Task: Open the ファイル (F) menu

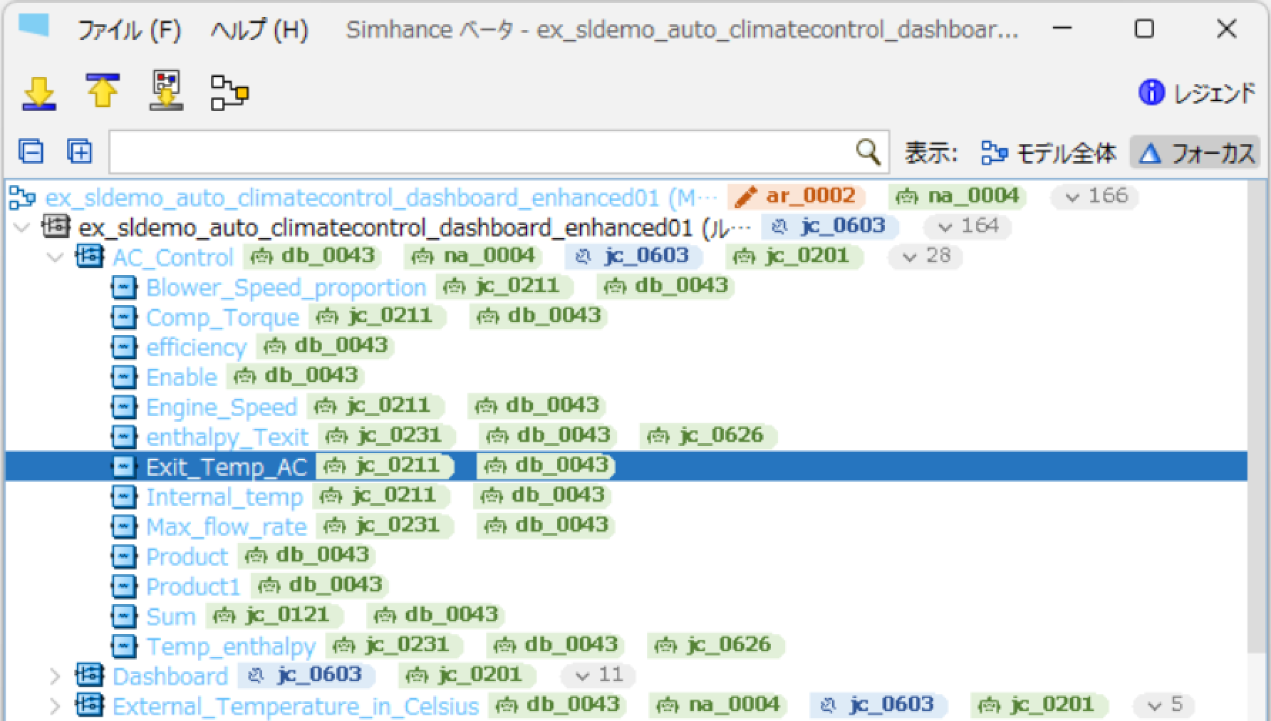Action: click(x=129, y=30)
